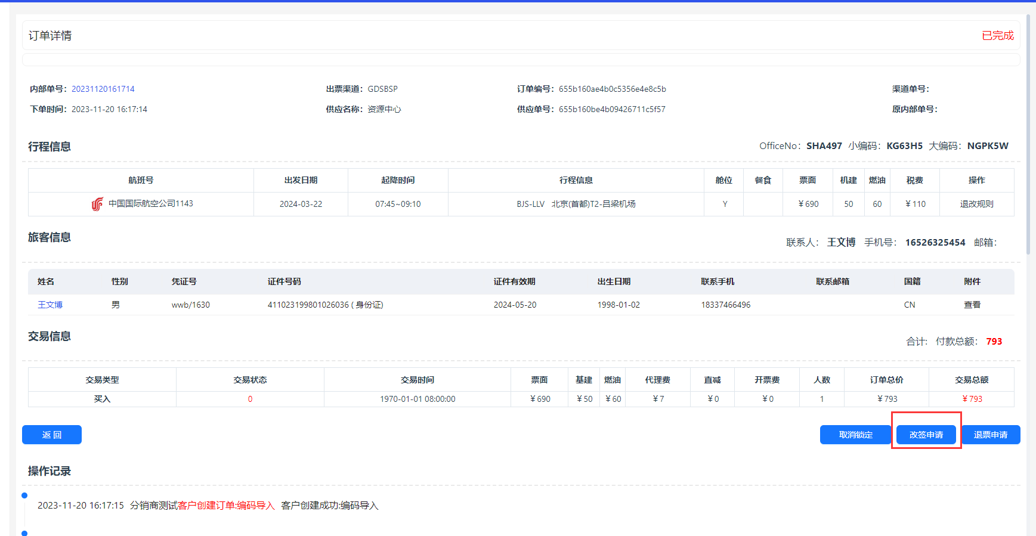Click the big PNR code NGPK5W
The image size is (1036, 536).
click(987, 146)
